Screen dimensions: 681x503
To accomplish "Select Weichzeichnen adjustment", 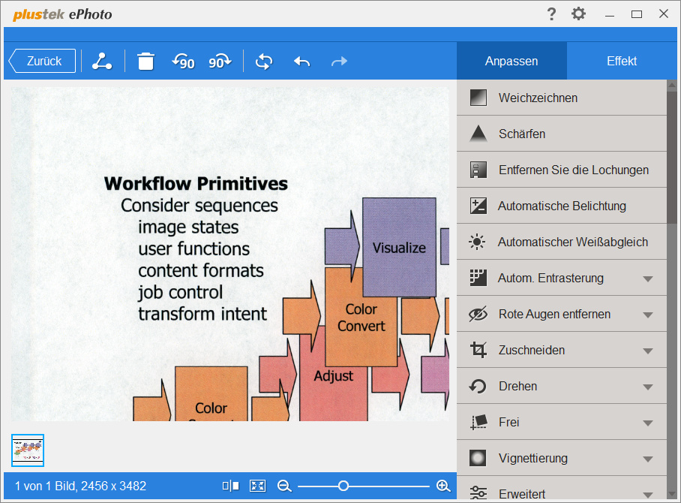I will 562,98.
